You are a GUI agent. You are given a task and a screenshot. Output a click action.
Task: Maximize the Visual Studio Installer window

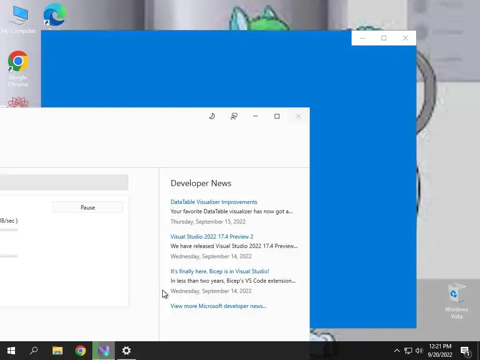pos(277,116)
